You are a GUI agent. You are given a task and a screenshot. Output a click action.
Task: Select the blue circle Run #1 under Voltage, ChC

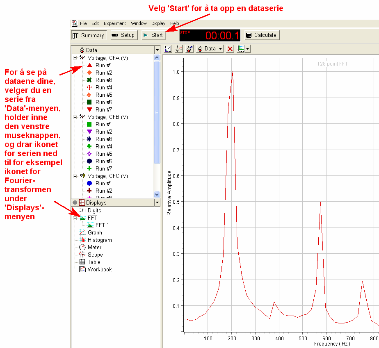[100, 183]
